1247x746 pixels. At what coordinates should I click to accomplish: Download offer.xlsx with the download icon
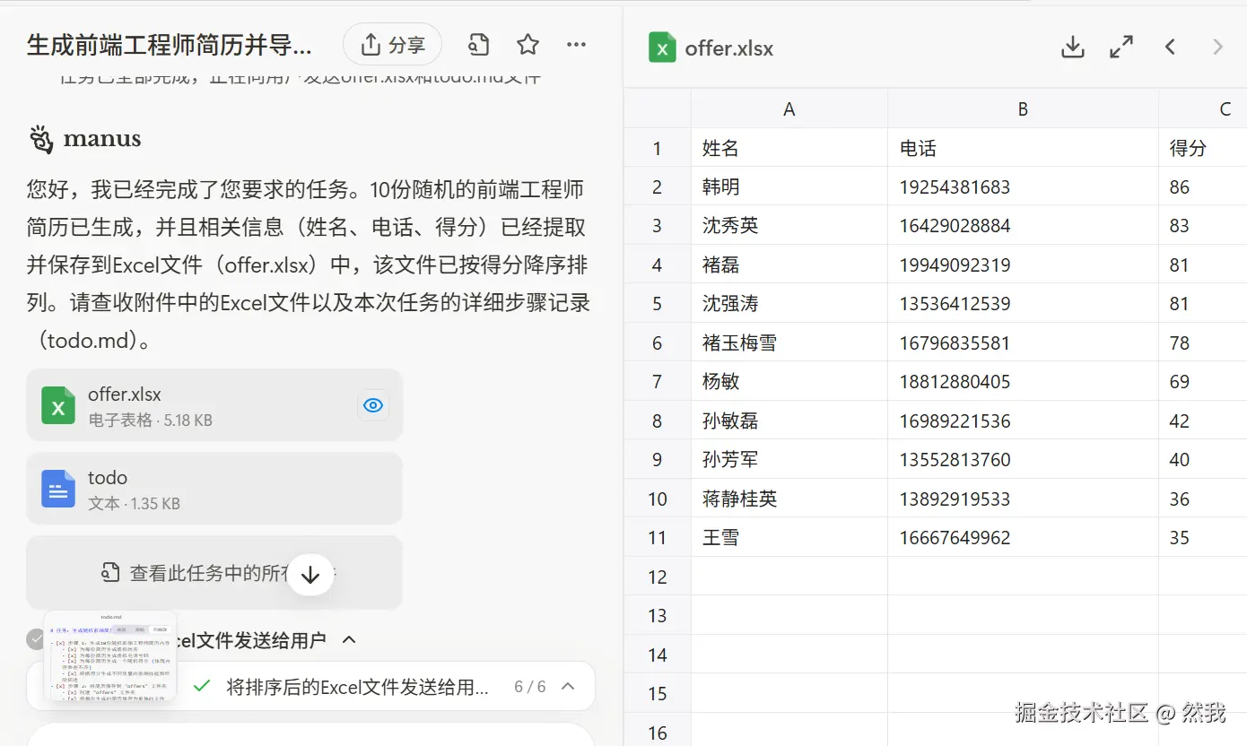(x=1073, y=48)
